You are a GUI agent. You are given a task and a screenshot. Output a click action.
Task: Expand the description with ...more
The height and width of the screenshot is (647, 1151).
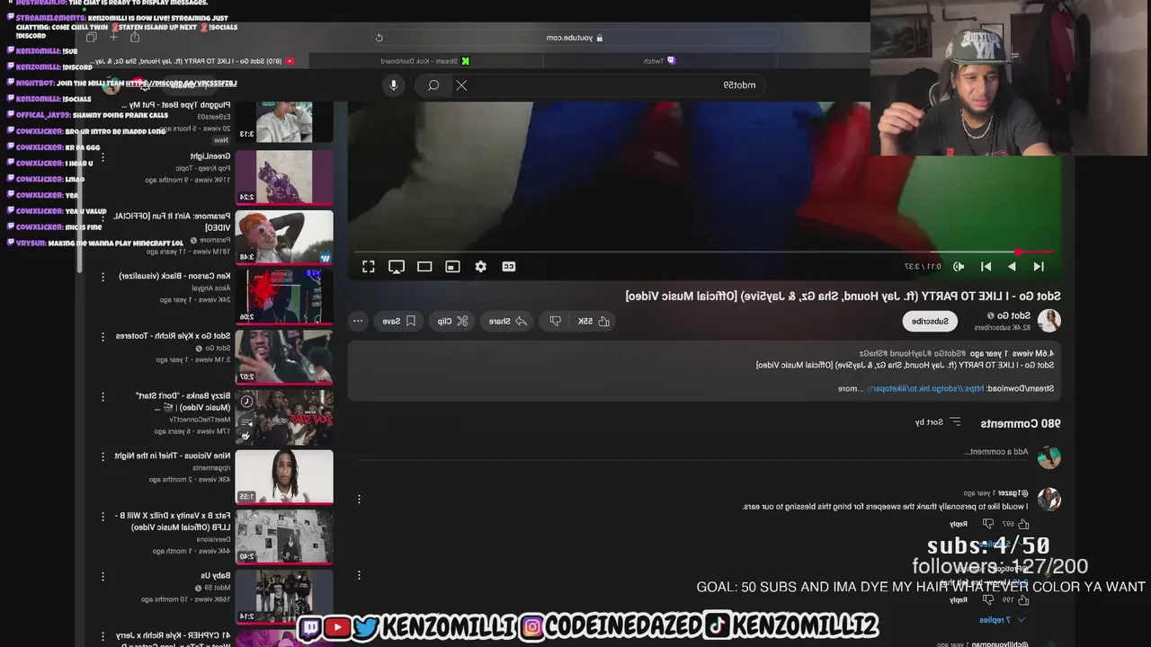tap(850, 389)
